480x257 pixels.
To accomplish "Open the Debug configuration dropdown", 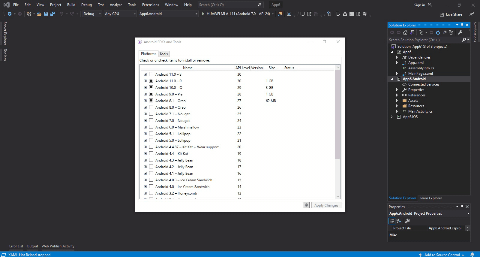I will [92, 14].
